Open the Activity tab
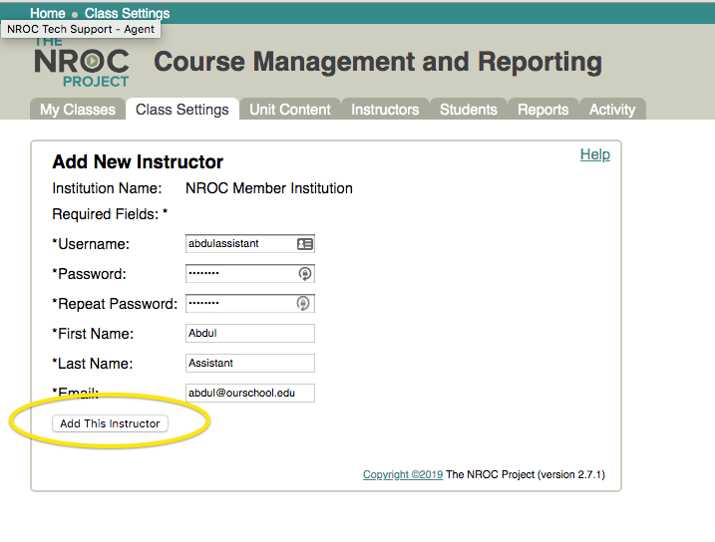This screenshot has width=715, height=542. coord(612,110)
